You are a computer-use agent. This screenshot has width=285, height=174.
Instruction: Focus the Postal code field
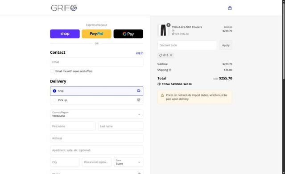click(96, 162)
